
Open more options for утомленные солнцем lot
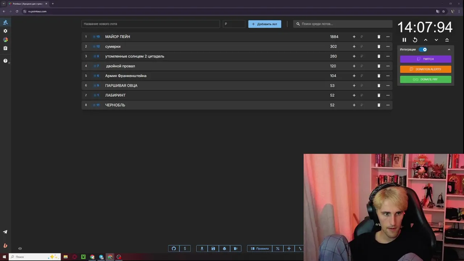pos(388,56)
